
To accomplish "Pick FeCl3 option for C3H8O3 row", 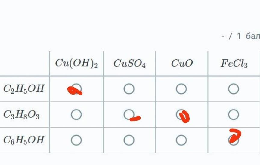I will [x=234, y=115].
